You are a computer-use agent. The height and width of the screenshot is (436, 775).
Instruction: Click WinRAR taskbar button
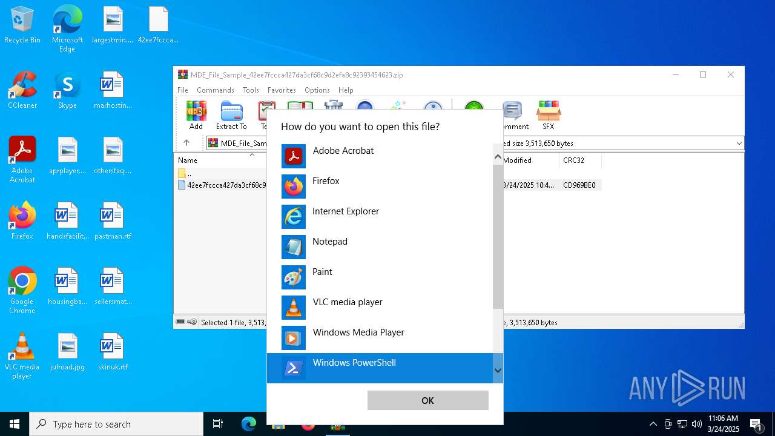point(338,424)
